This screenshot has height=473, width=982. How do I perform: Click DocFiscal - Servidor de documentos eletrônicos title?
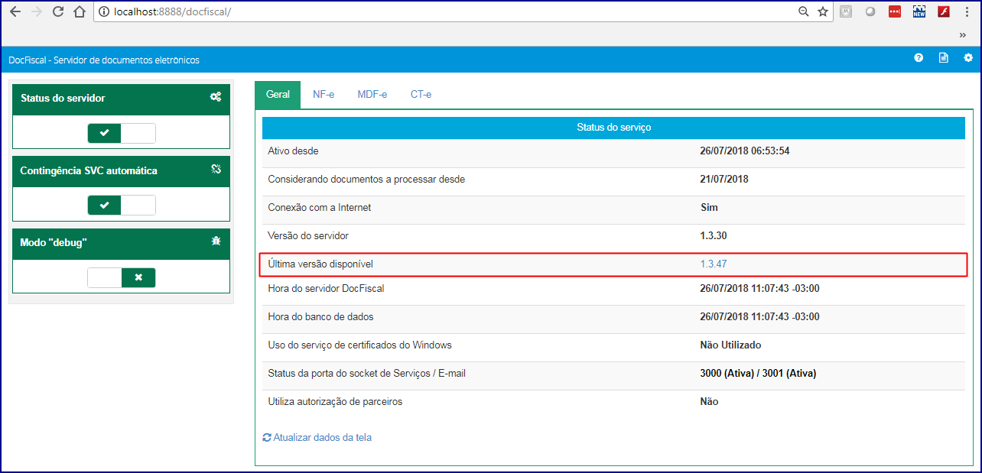(104, 60)
